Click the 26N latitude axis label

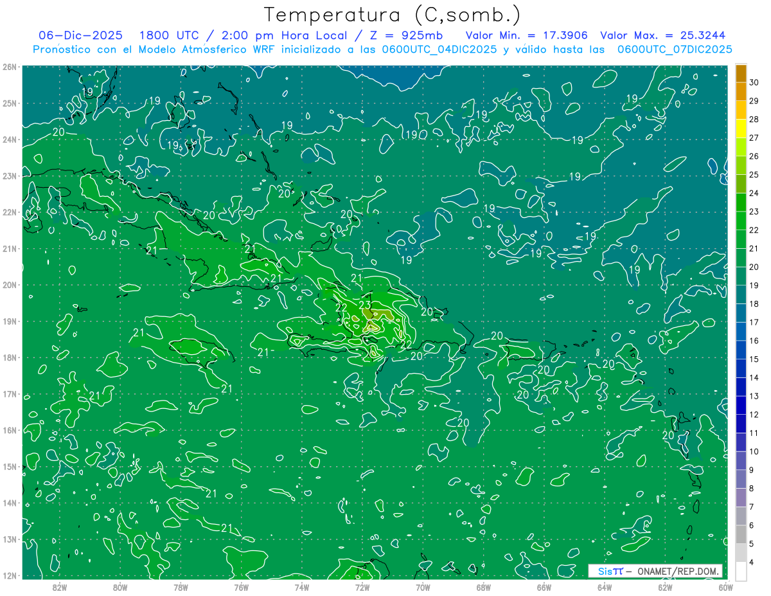pos(10,66)
